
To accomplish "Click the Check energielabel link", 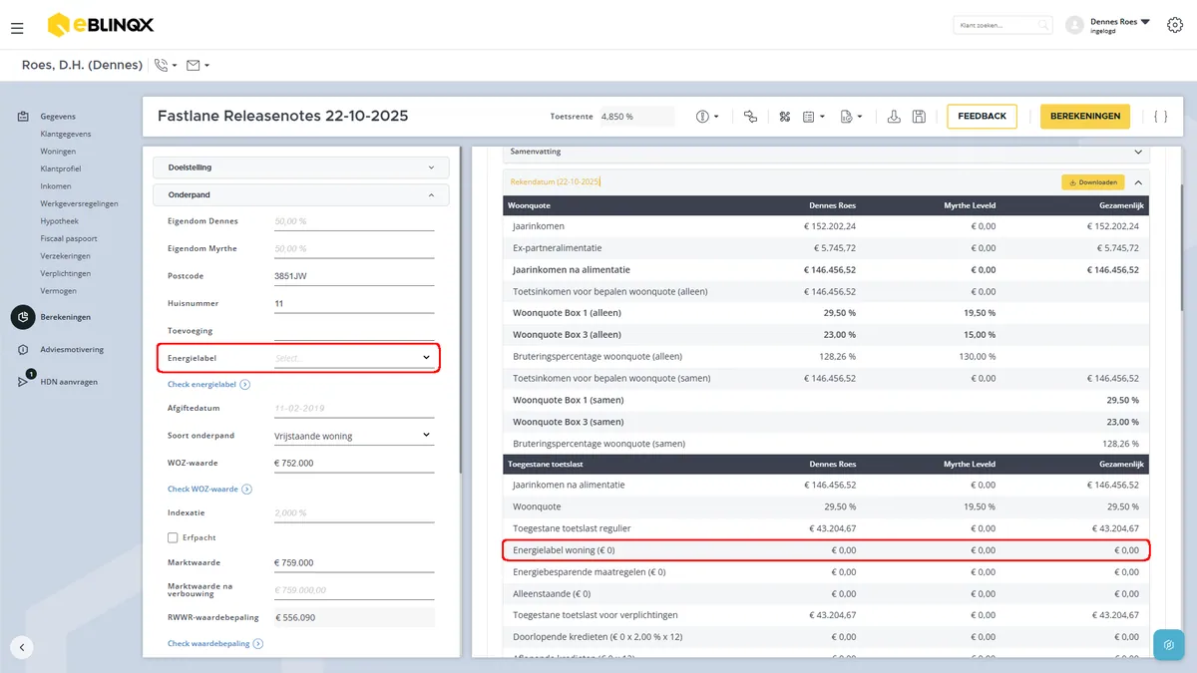I will tap(208, 384).
